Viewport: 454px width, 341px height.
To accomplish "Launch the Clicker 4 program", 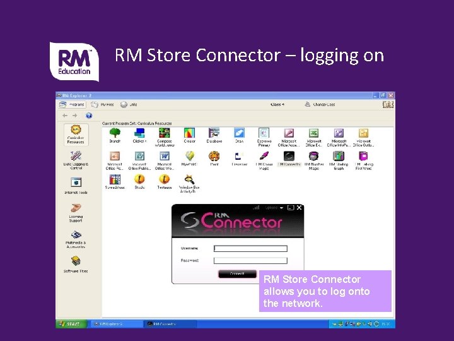I will (x=139, y=136).
